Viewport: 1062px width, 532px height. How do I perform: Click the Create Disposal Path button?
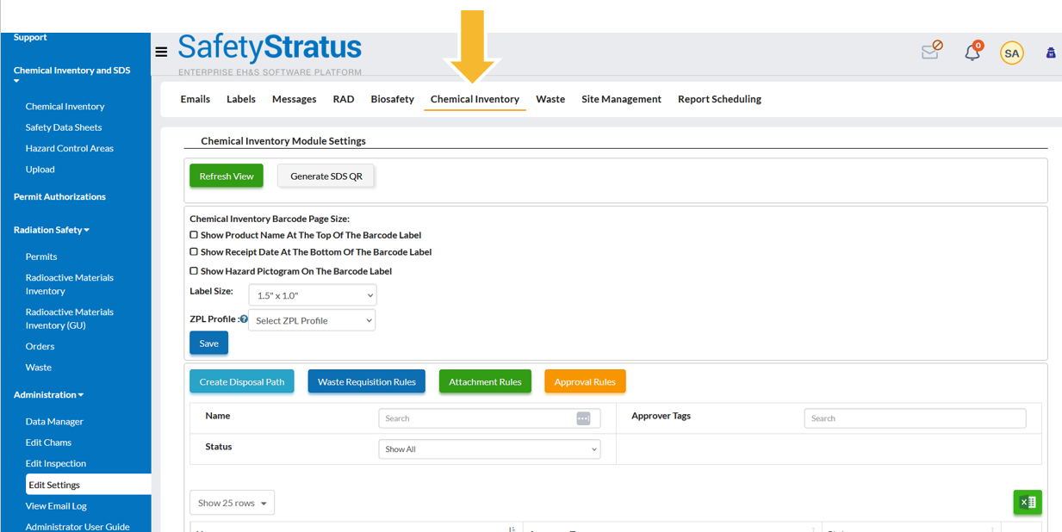coord(242,381)
